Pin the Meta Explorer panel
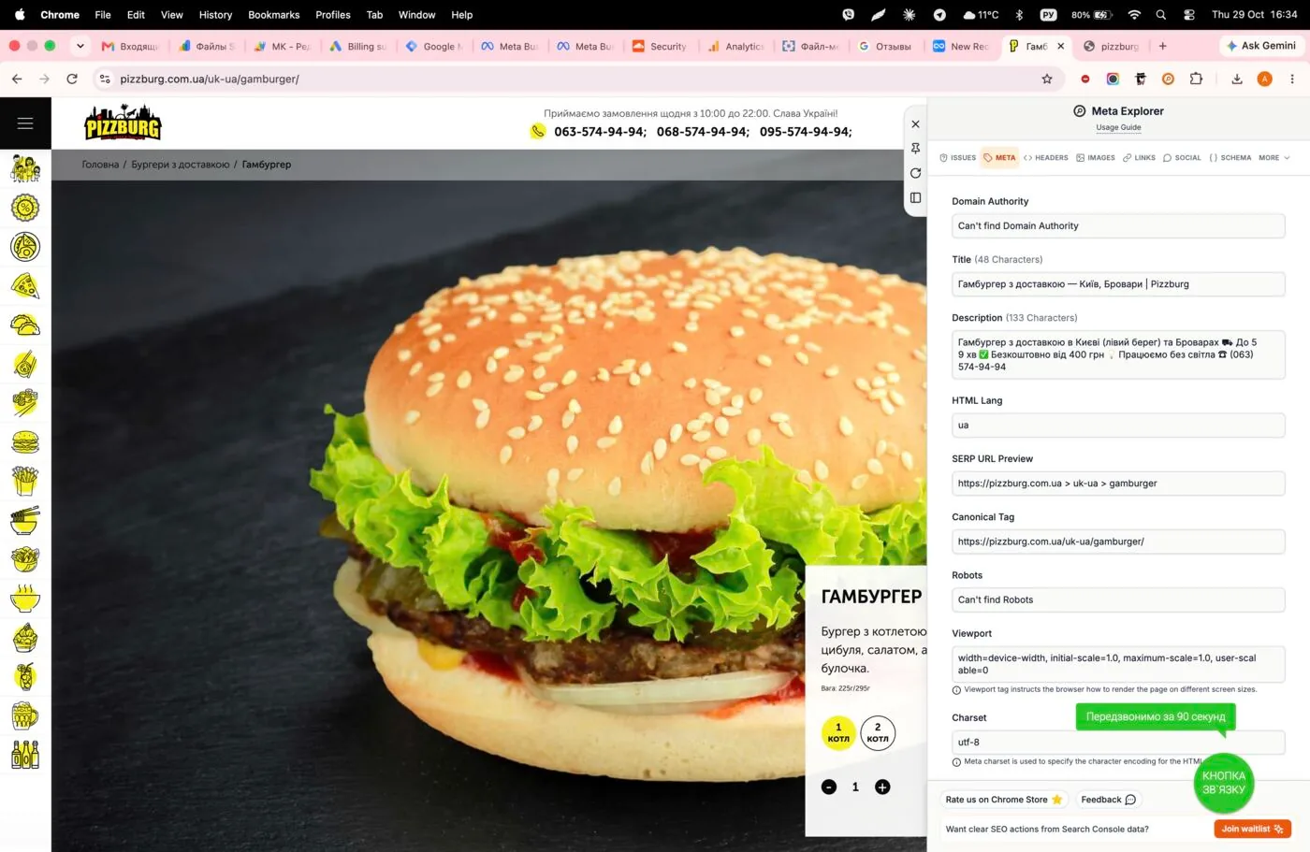This screenshot has height=852, width=1310. 915,149
